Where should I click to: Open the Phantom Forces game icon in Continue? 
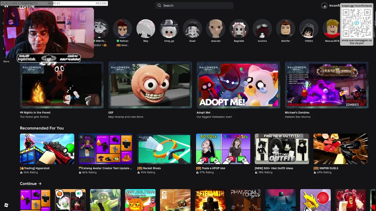pos(245,200)
